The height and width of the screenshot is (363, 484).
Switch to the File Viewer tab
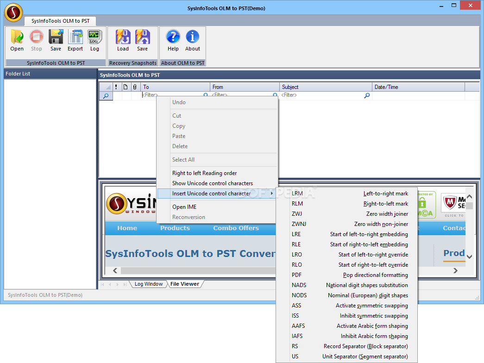pyautogui.click(x=185, y=284)
